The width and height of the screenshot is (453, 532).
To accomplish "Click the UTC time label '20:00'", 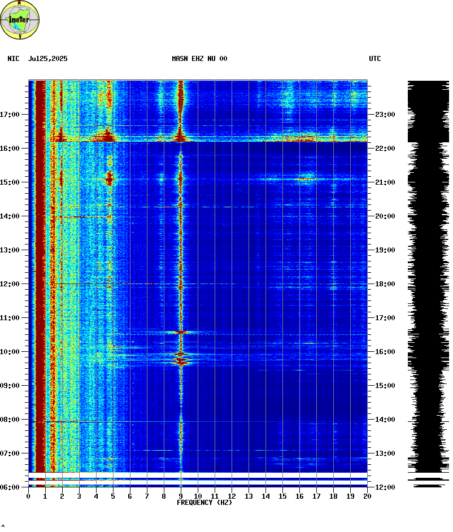I will [385, 216].
